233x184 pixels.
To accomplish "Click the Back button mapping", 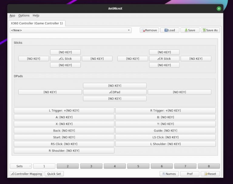I will coord(64,131).
